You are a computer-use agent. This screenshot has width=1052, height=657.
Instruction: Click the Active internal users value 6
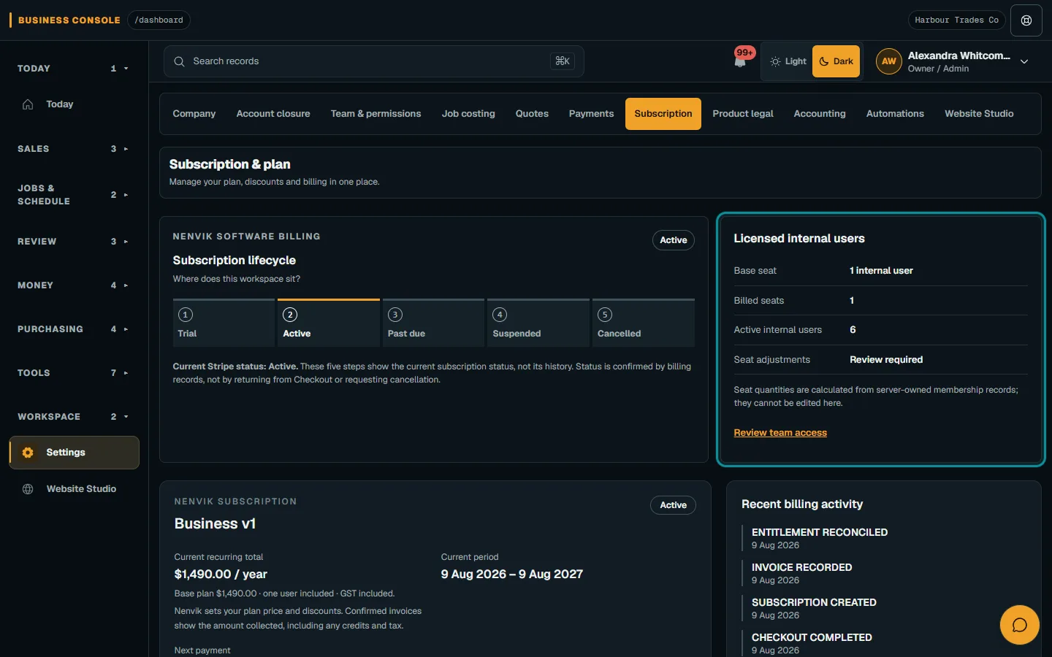[853, 330]
